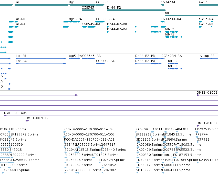Click the LD43017.3prime EST label

tap(149, 165)
